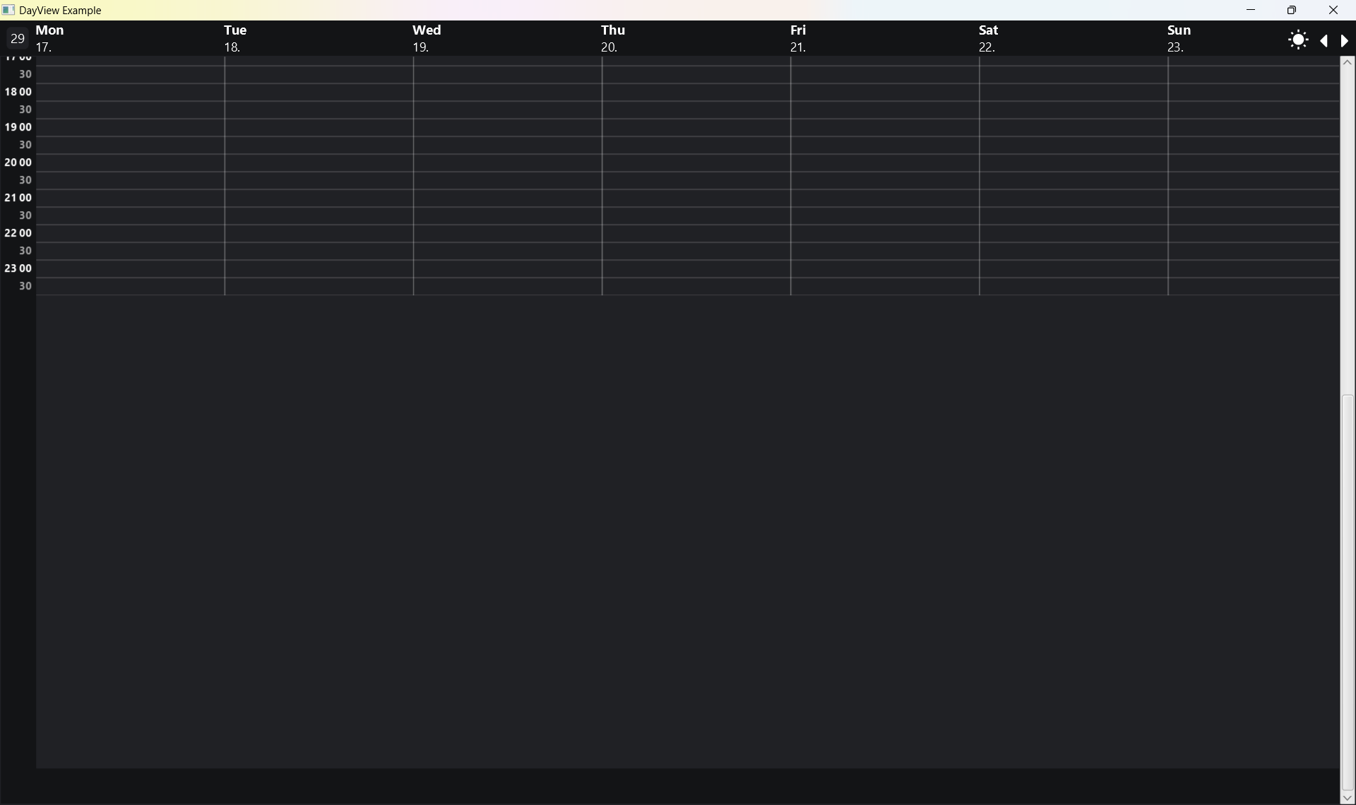Select the Sun 23. day header
This screenshot has width=1356, height=805.
1179,38
